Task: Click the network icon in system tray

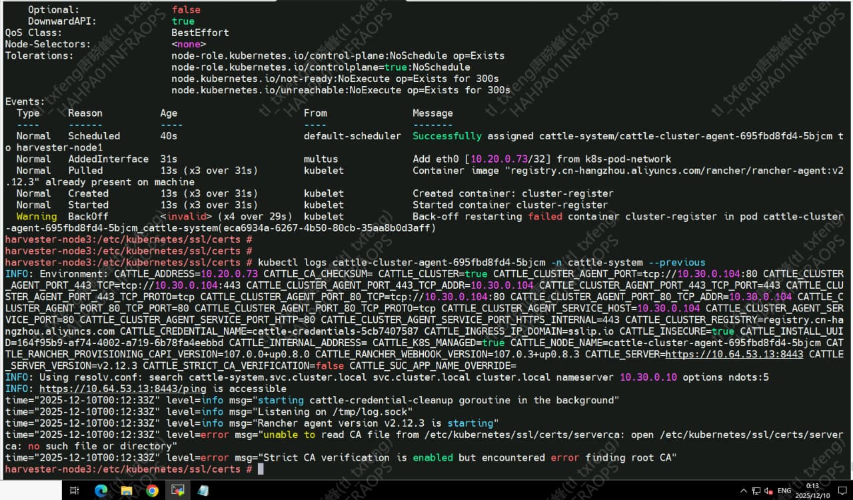Action: click(x=756, y=491)
